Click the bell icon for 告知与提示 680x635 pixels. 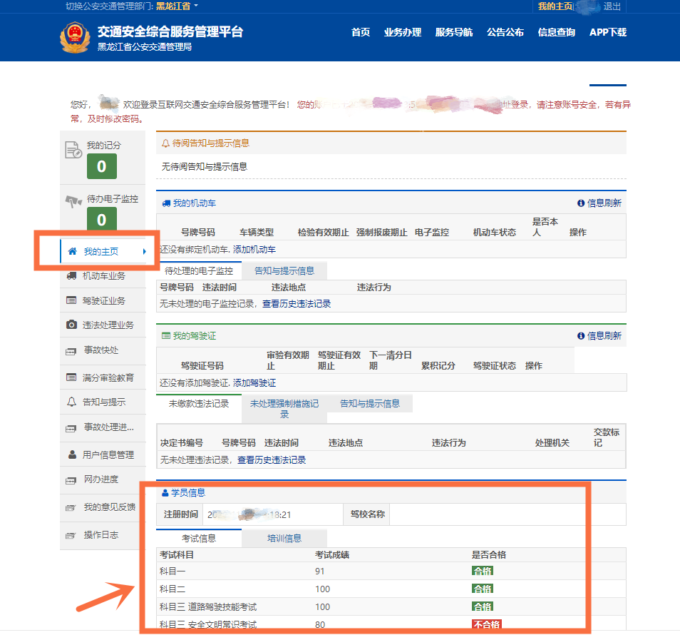coord(71,402)
